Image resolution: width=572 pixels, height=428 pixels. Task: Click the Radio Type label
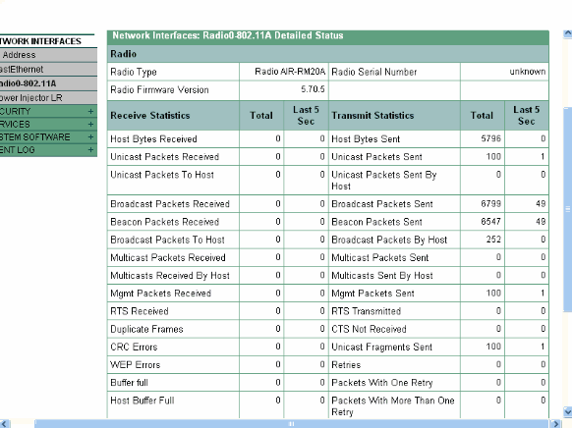click(134, 72)
